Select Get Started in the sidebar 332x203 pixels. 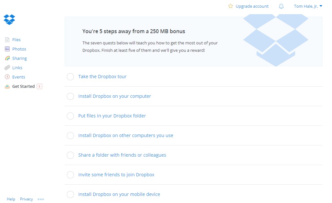click(x=24, y=86)
